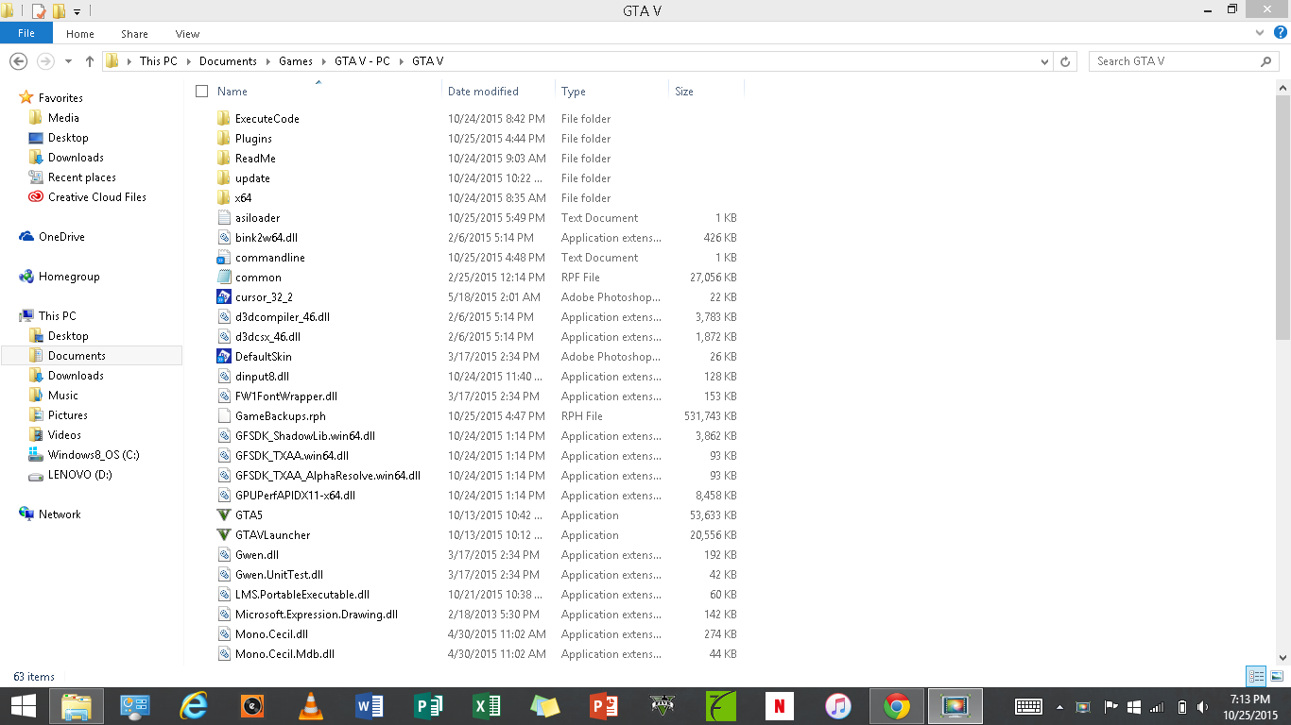1291x725 pixels.
Task: Go up one level with the Up arrow
Action: coord(90,61)
